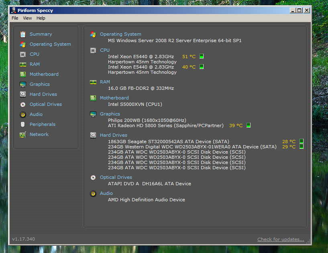The image size is (328, 253).
Task: Click the Optical Drives heading in summary
Action: coord(116,177)
